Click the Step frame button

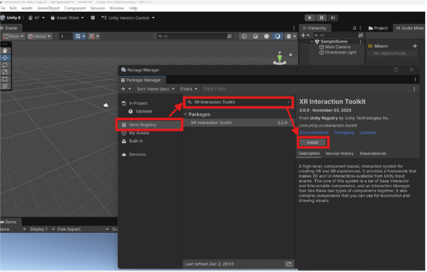(x=333, y=18)
